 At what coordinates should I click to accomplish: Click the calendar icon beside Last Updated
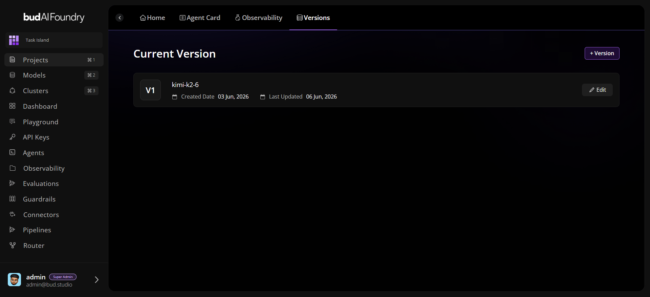pos(262,97)
